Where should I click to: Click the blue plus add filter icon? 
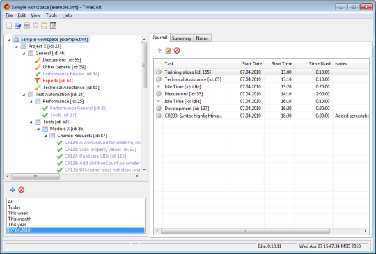click(x=13, y=190)
